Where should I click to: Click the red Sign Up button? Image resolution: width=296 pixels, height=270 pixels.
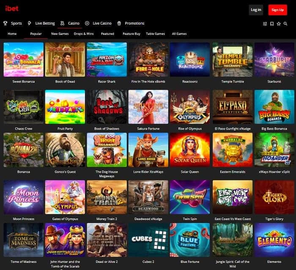point(278,10)
